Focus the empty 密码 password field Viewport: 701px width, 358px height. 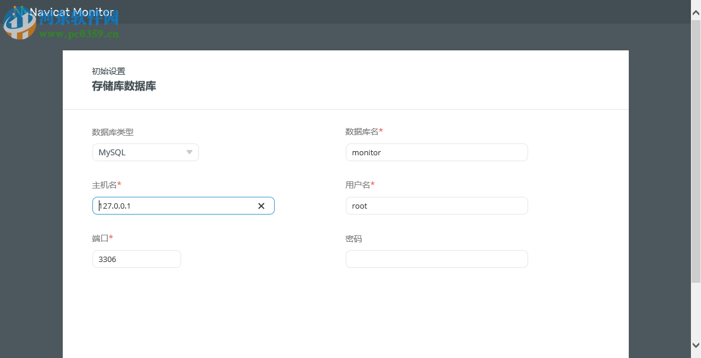tap(436, 259)
